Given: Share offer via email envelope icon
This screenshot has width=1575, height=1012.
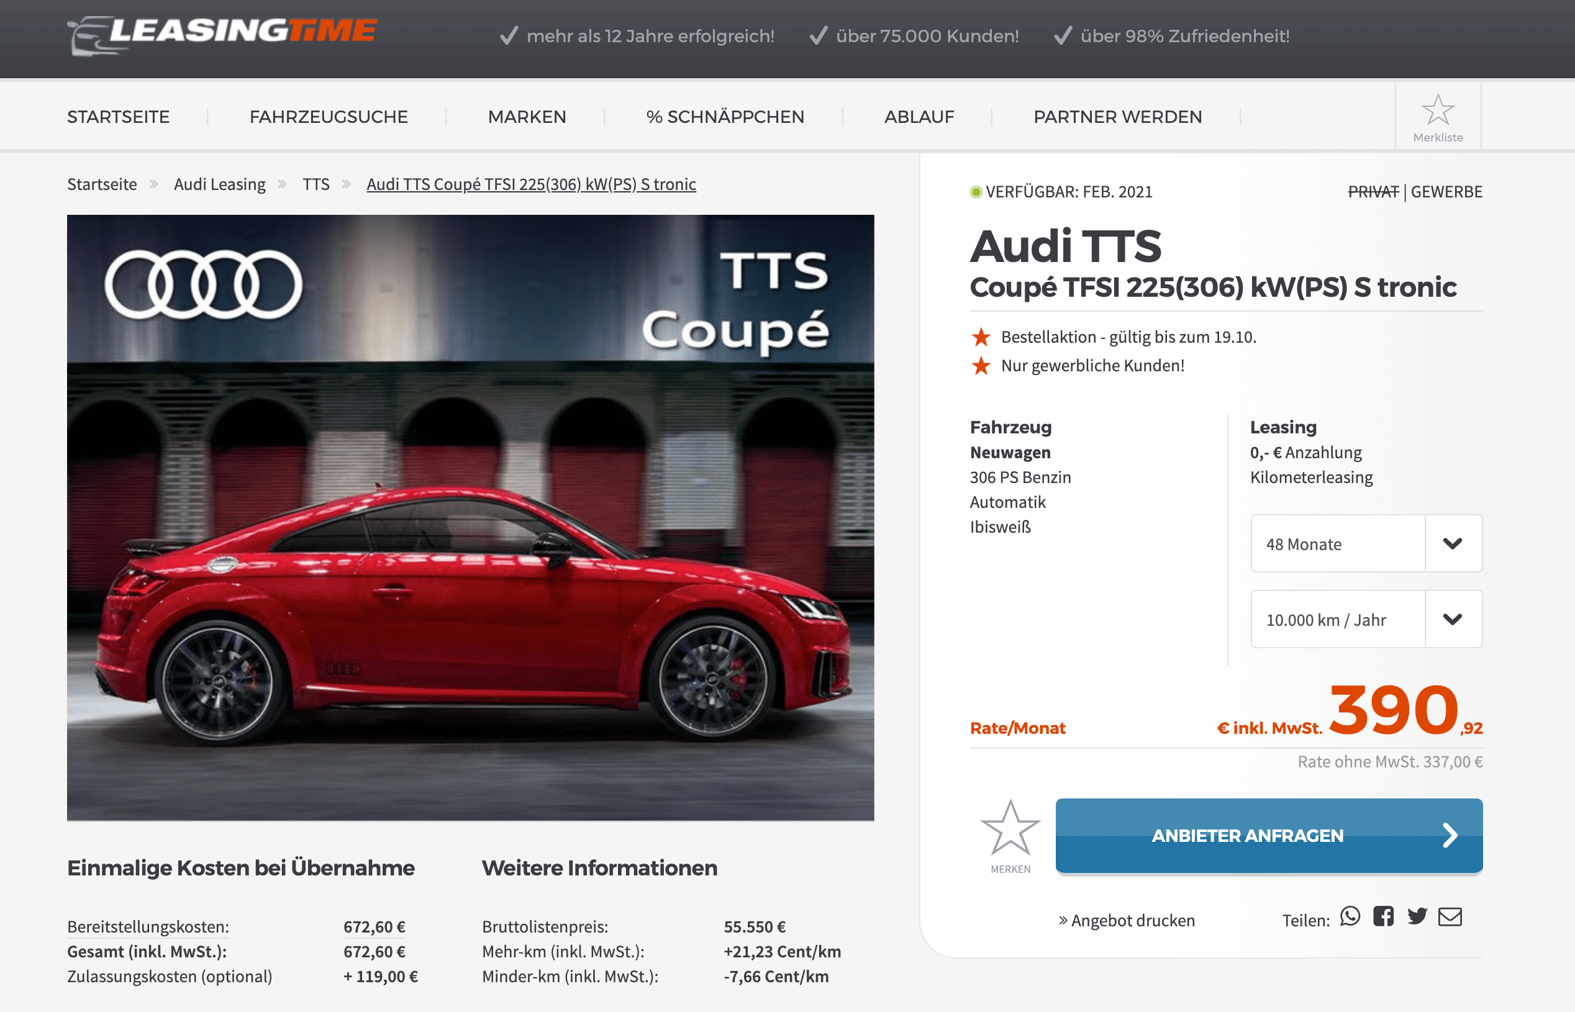Looking at the screenshot, I should coord(1450,918).
